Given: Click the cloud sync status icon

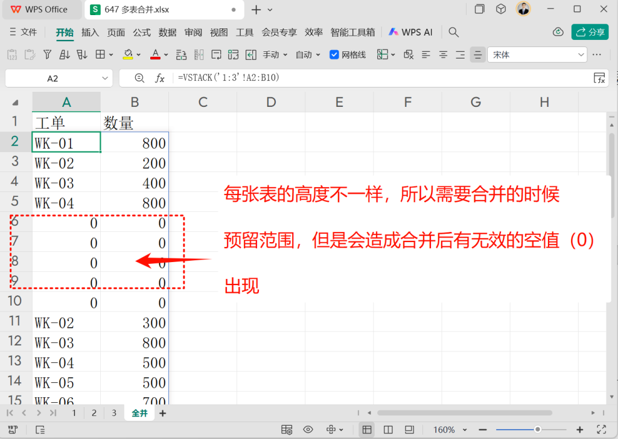Looking at the screenshot, I should click(x=558, y=32).
